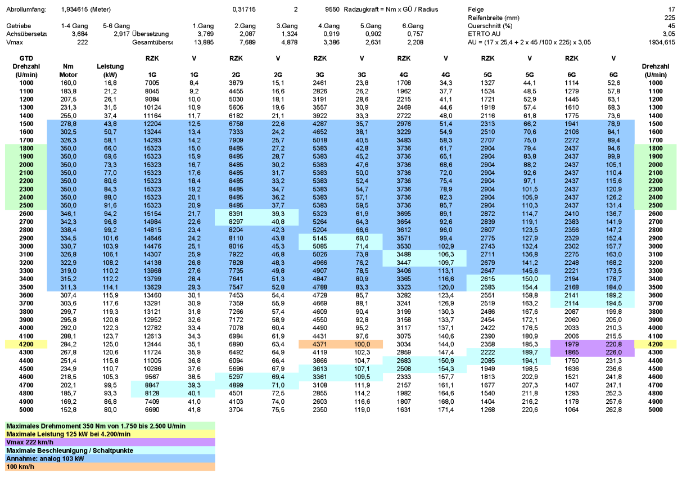Click the 'Querschnitt (%)' label

(x=490, y=26)
